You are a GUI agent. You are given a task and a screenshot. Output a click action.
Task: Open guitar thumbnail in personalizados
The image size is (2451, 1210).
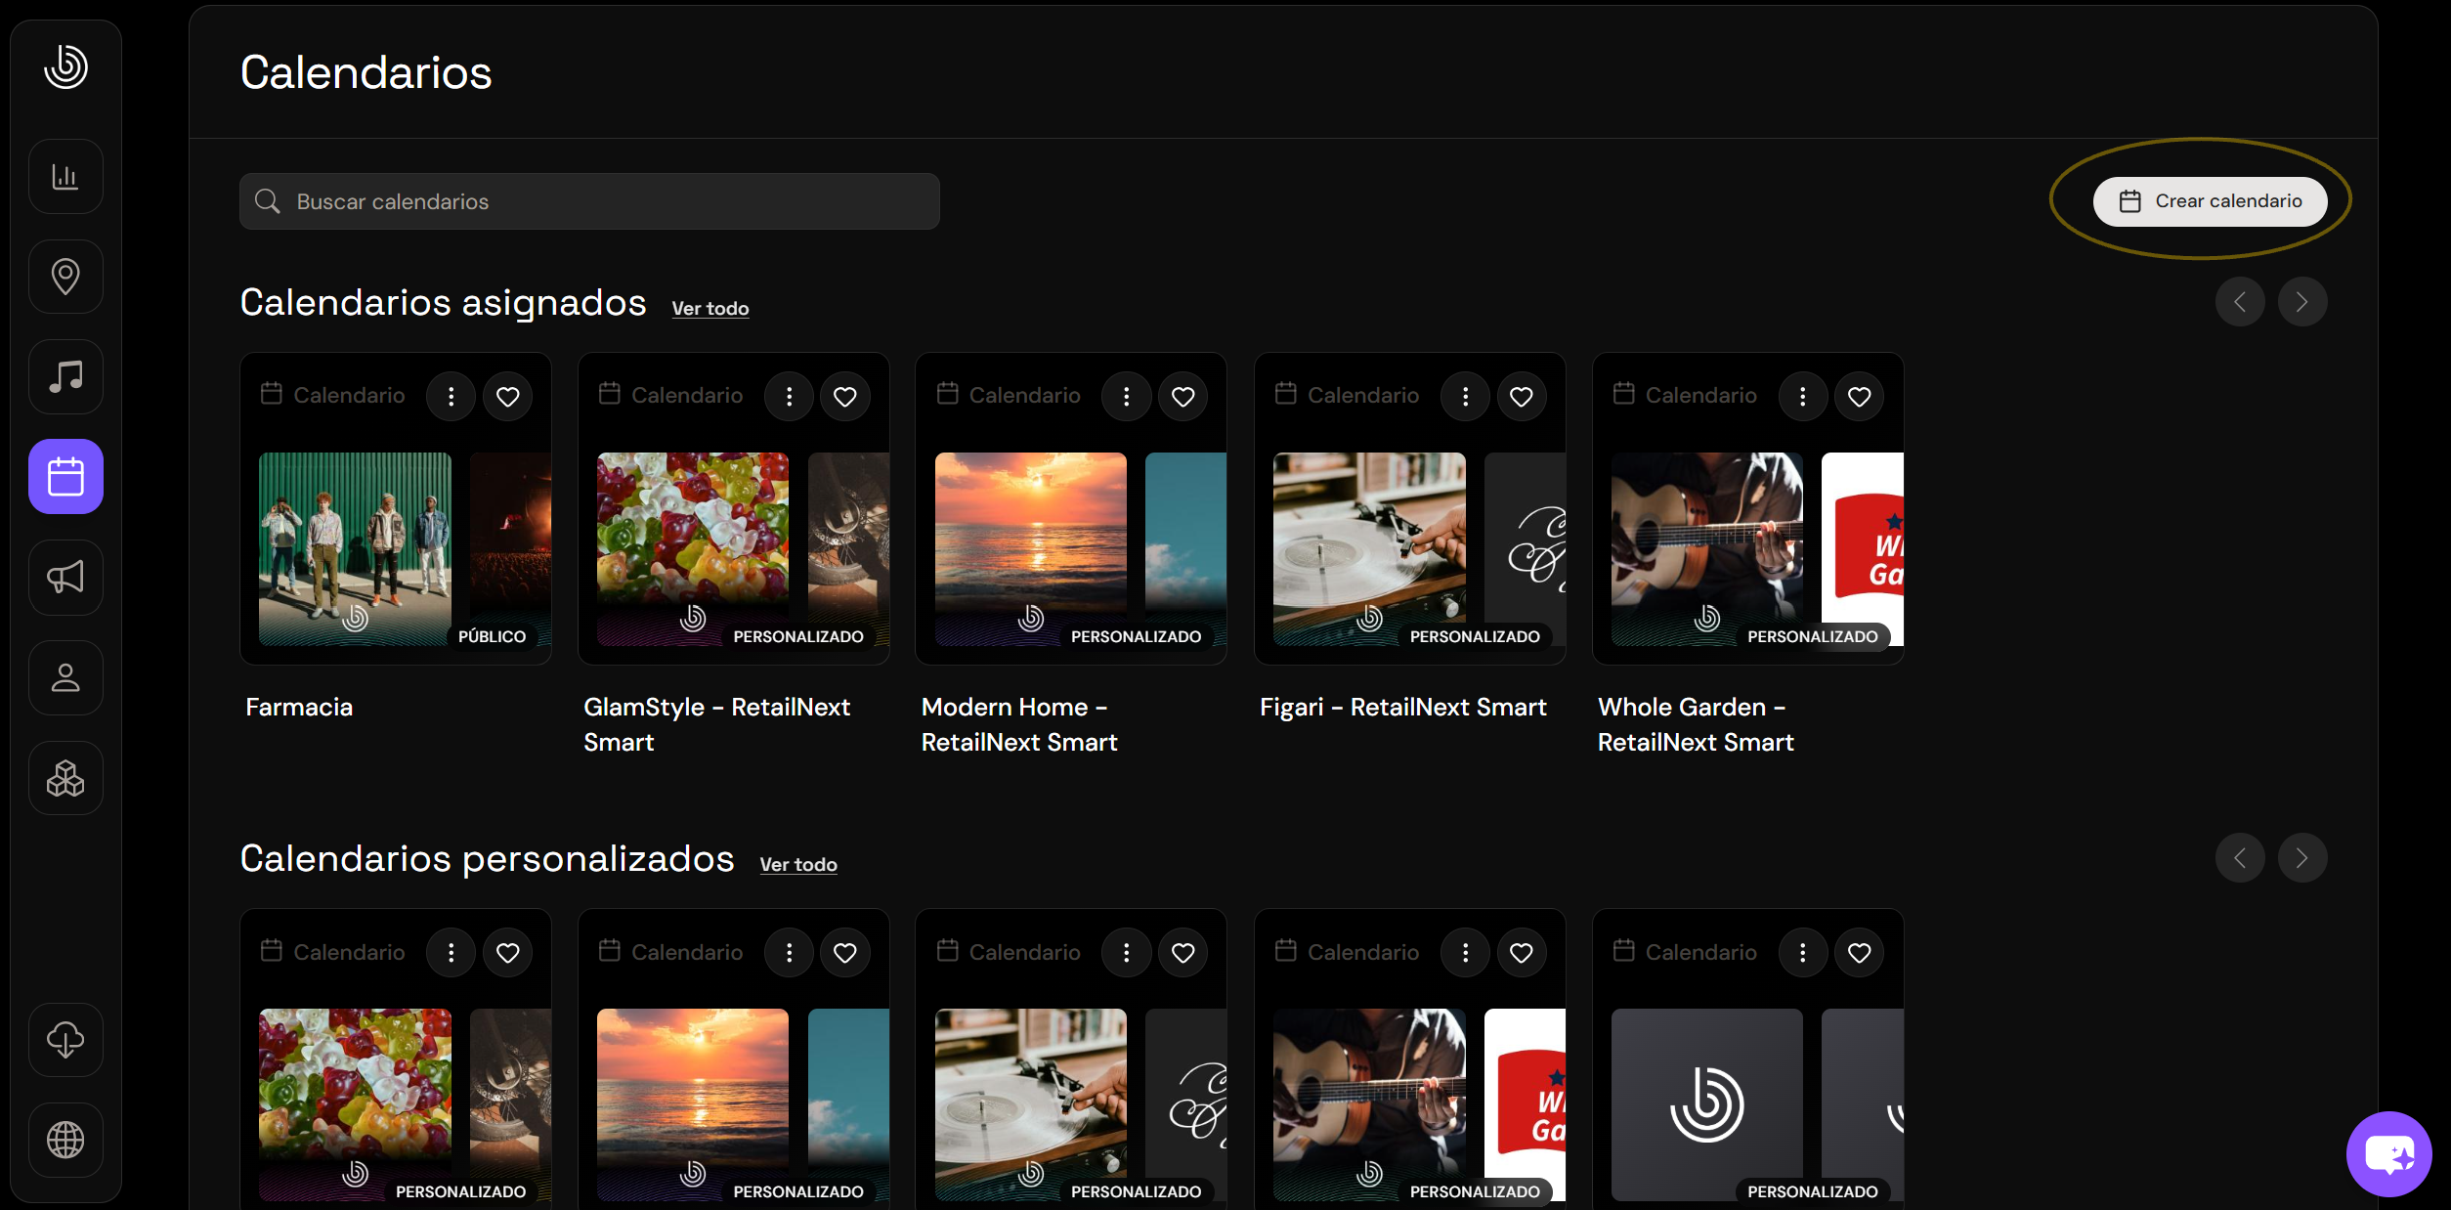point(1369,1104)
